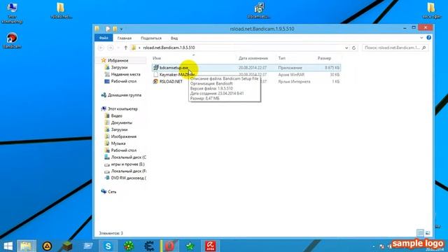Image resolution: width=448 pixels, height=252 pixels.
Task: Open игры и прочее (E:) drive
Action: point(127,164)
